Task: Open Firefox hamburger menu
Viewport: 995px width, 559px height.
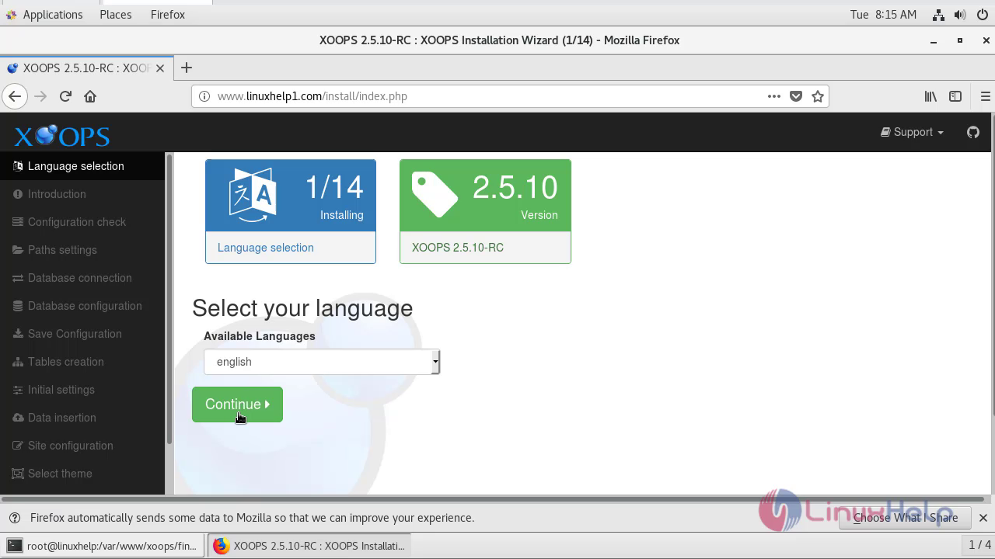Action: (985, 96)
